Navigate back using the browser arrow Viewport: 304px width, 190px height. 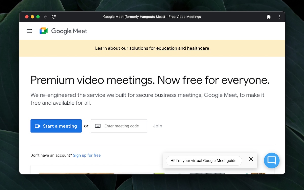45,16
